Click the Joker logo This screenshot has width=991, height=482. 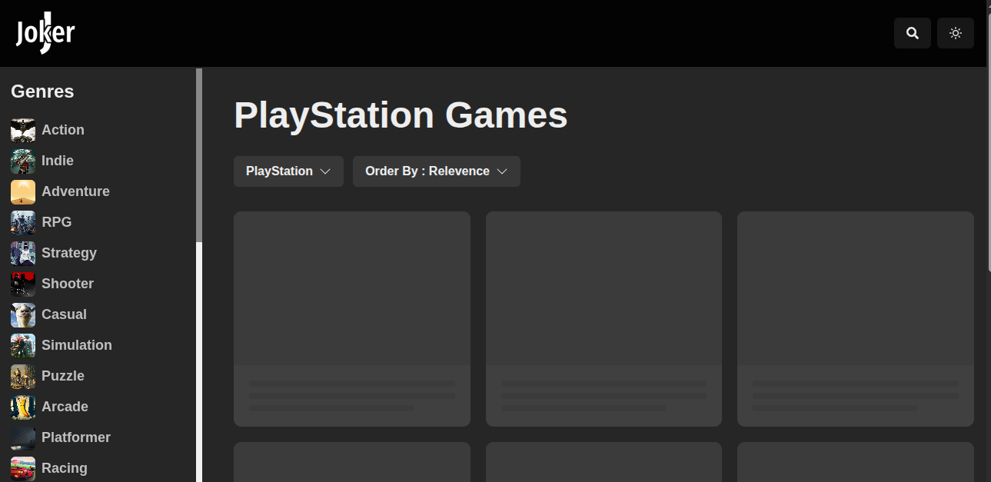44,32
